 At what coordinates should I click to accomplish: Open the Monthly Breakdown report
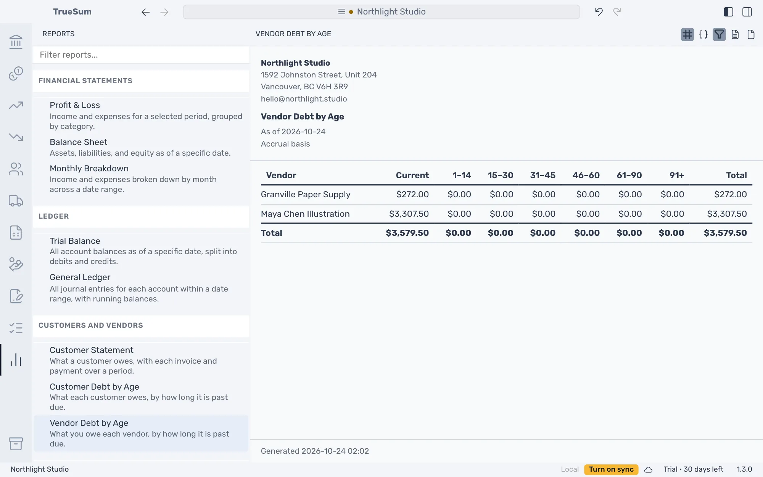click(x=141, y=179)
